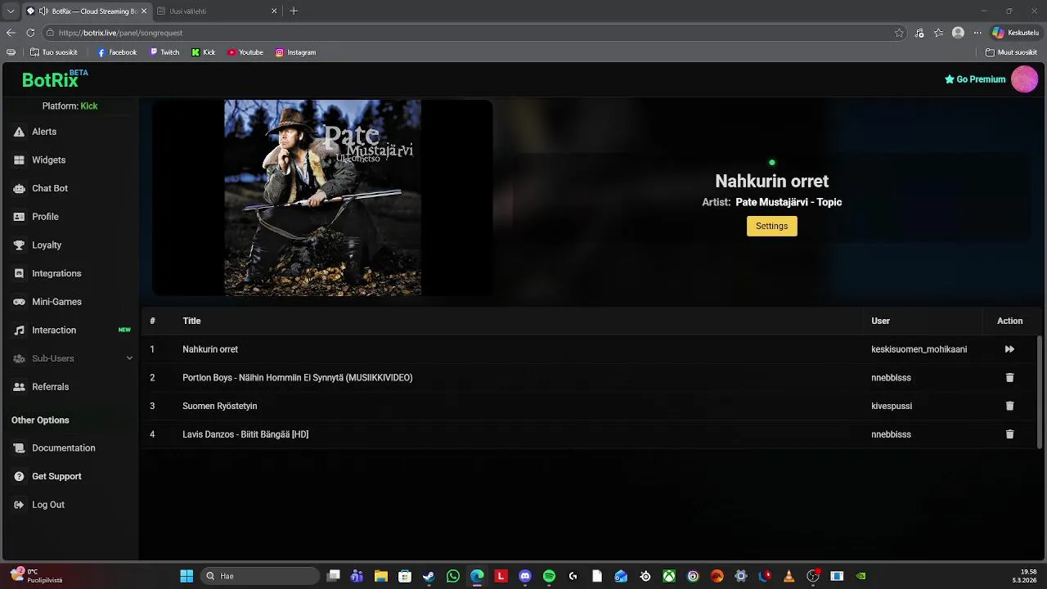Open Xbox app from taskbar
This screenshot has width=1047, height=589.
click(669, 576)
